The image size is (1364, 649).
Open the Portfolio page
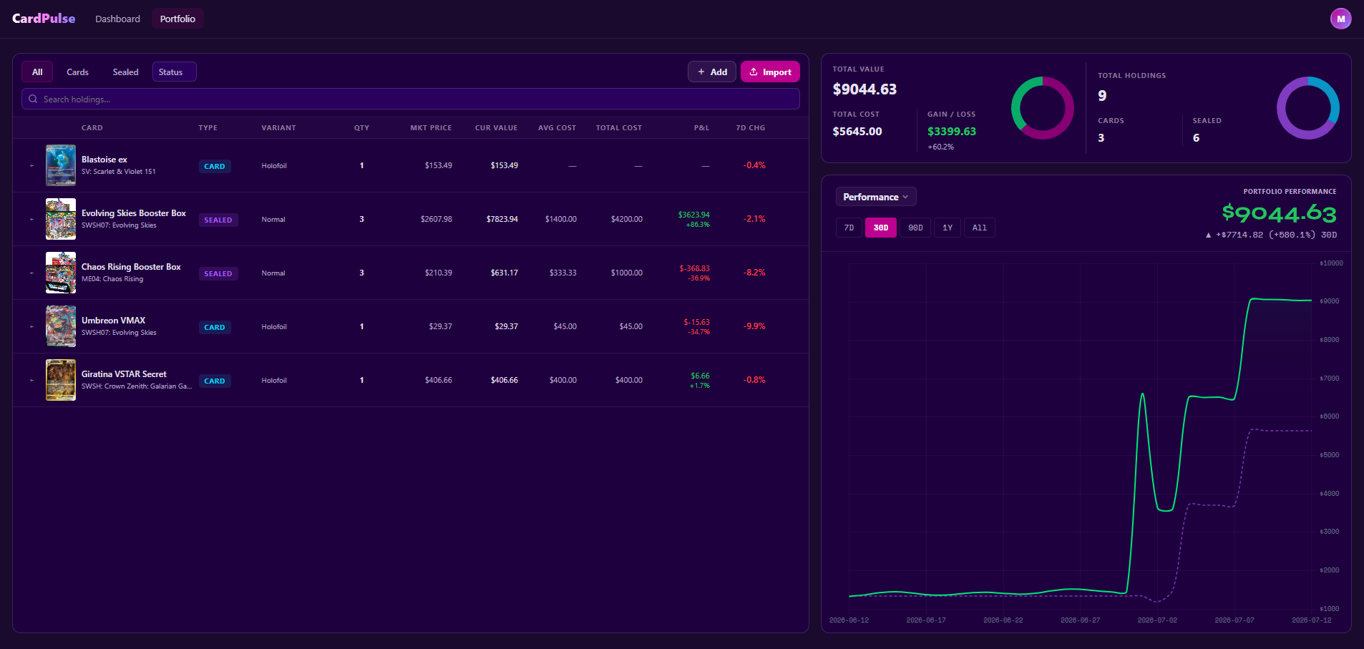click(177, 19)
